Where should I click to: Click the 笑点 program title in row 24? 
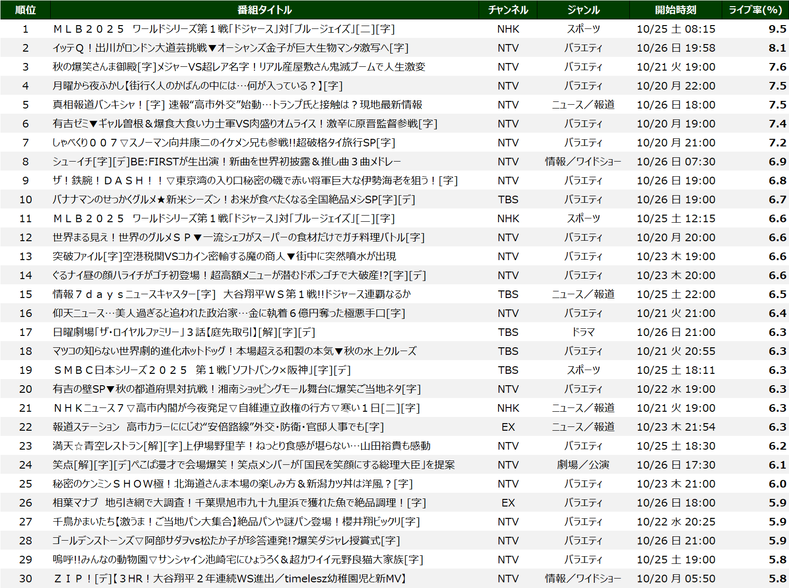(254, 465)
